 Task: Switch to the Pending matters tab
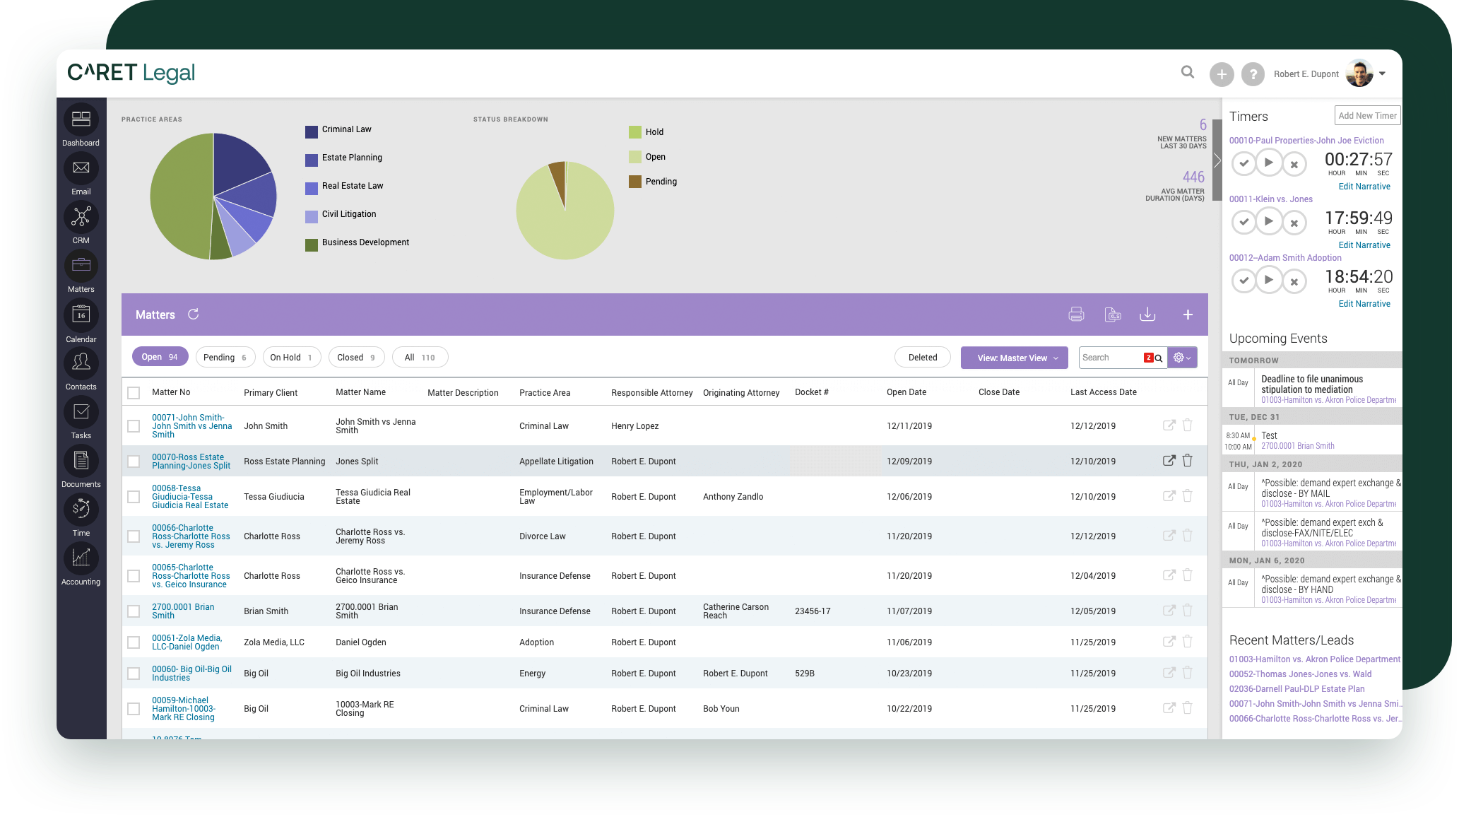point(225,358)
